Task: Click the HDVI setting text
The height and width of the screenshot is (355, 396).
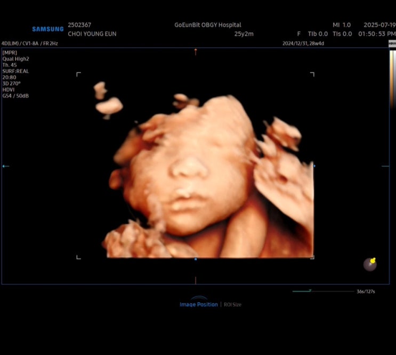Action: click(9, 89)
